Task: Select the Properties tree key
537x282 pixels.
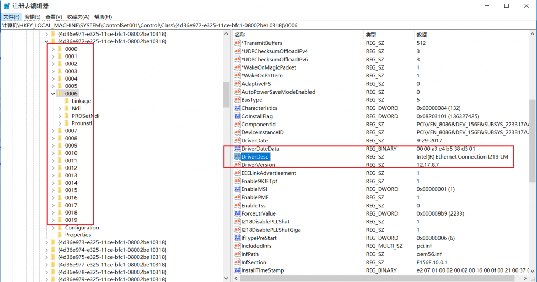Action: coord(78,235)
